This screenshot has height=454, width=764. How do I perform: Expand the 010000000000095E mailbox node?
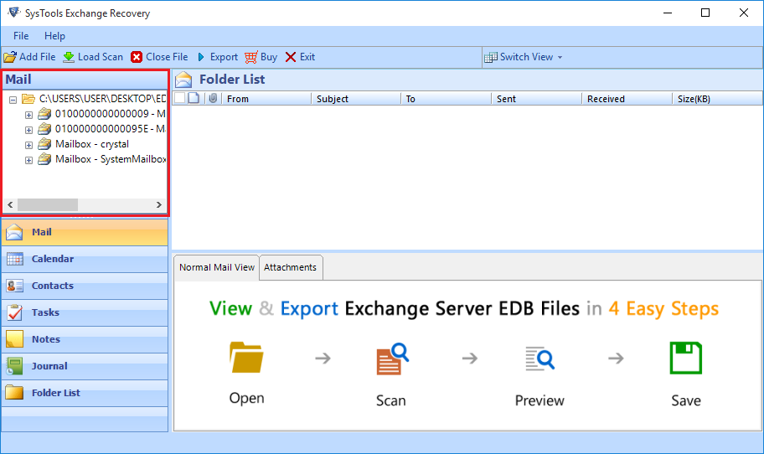(28, 130)
